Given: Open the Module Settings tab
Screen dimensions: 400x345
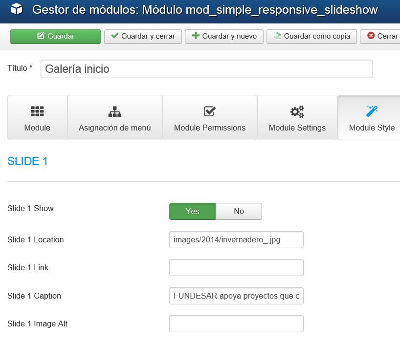Looking at the screenshot, I should pyautogui.click(x=297, y=118).
